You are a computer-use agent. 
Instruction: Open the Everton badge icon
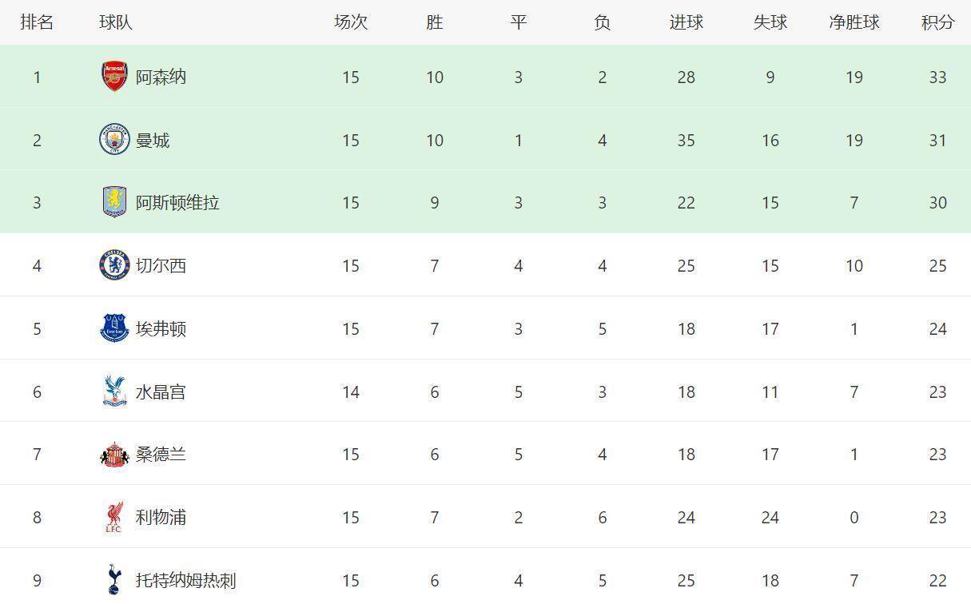pyautogui.click(x=114, y=328)
